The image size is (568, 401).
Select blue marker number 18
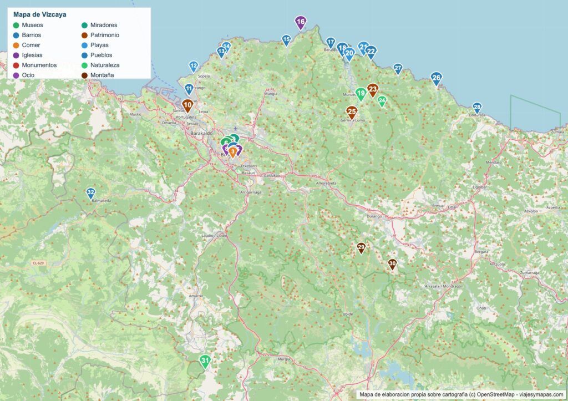coord(342,49)
